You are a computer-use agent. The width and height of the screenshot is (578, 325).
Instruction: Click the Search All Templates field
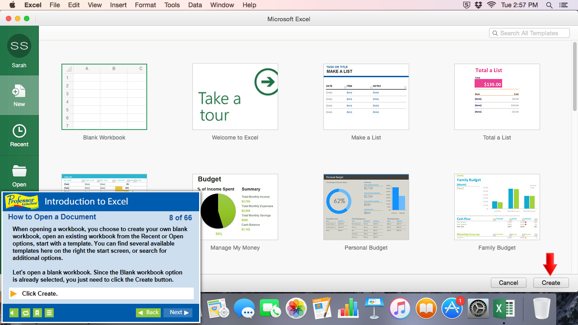click(529, 32)
